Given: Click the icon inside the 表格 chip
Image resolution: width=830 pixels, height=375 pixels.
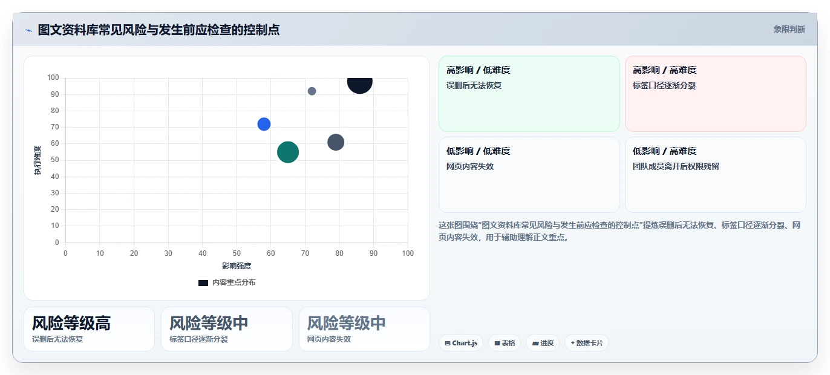Looking at the screenshot, I should coord(497,343).
